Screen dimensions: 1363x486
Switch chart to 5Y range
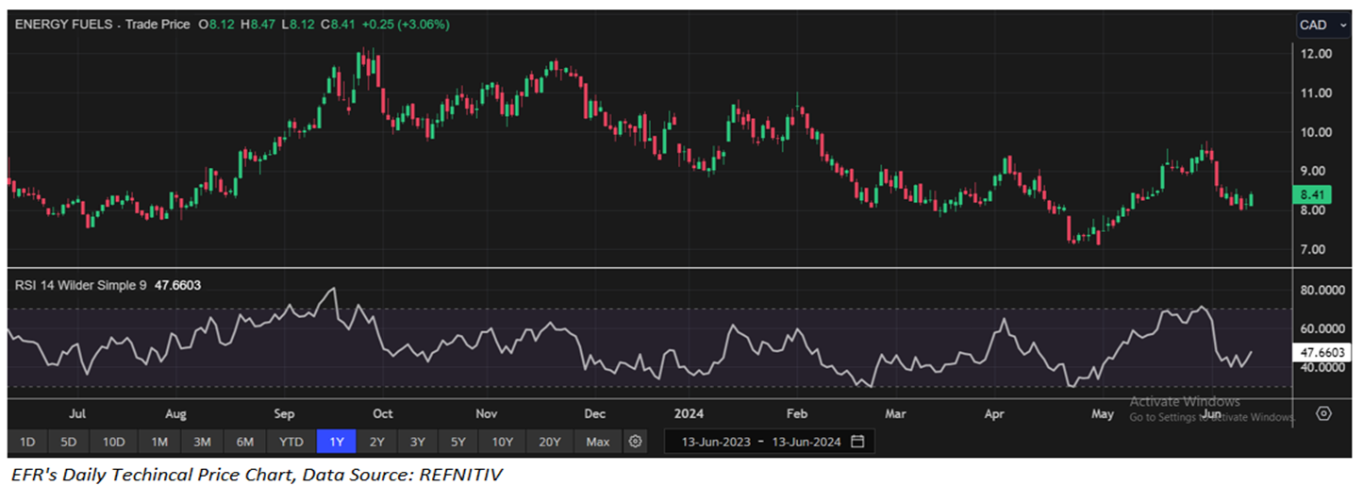pyautogui.click(x=457, y=442)
